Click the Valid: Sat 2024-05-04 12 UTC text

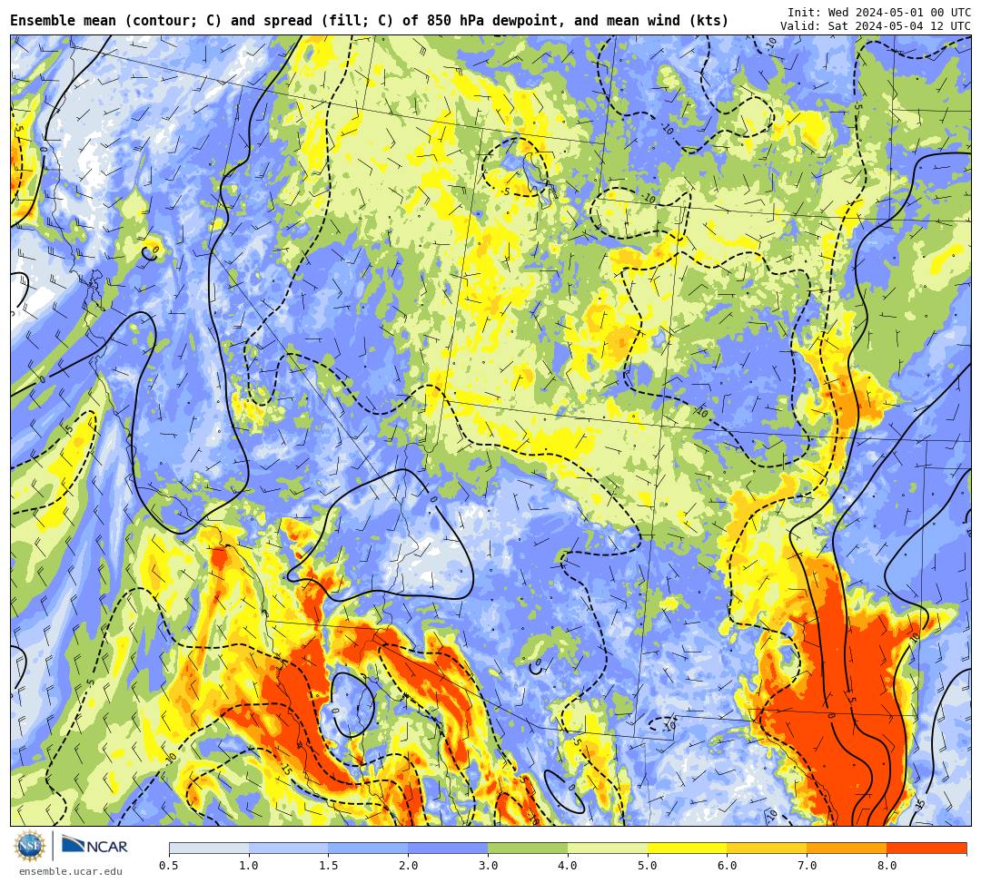click(876, 25)
